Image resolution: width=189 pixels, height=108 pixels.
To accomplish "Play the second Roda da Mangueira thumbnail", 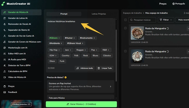I will [137, 56].
